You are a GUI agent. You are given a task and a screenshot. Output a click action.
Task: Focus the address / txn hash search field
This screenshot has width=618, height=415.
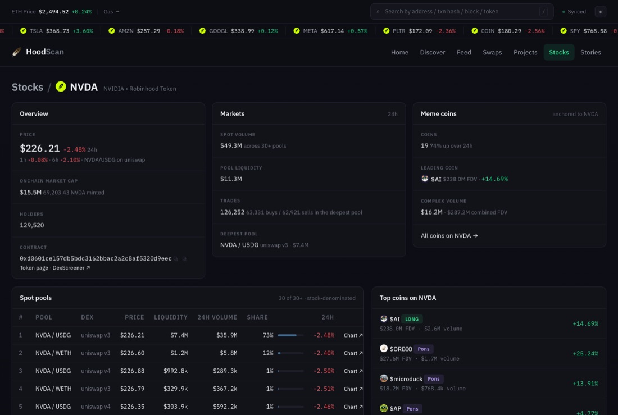click(x=461, y=12)
